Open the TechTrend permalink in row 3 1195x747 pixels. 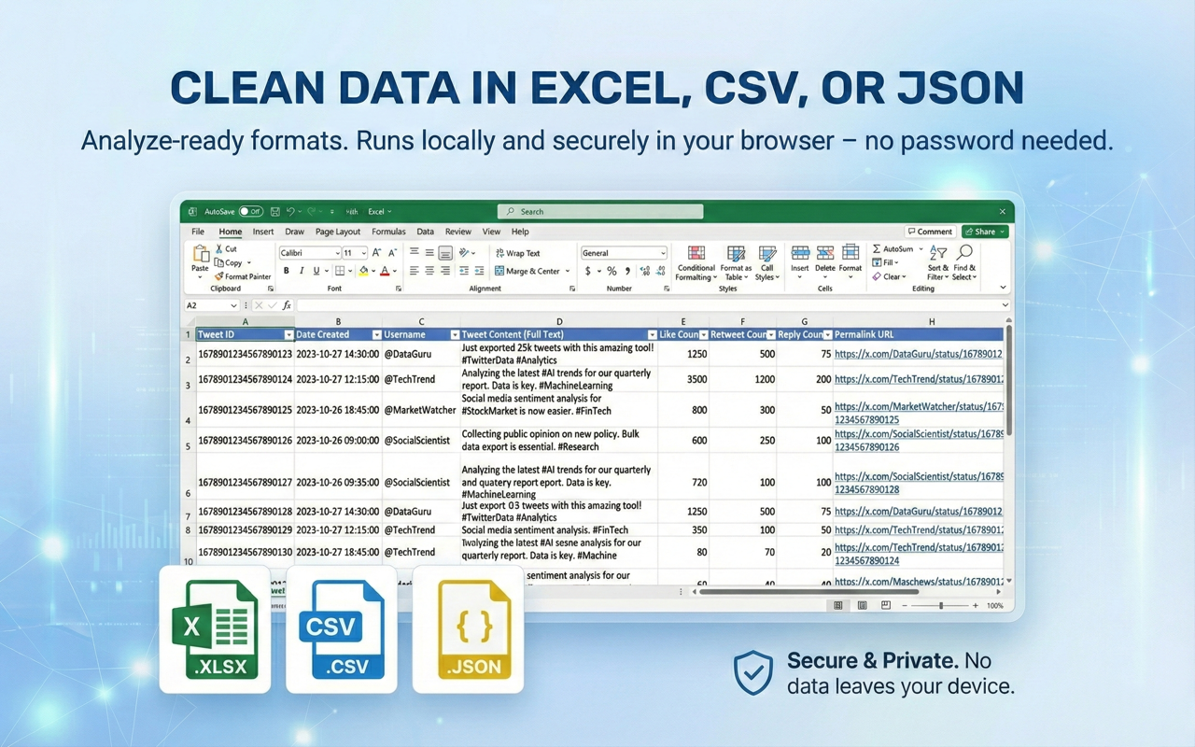(918, 379)
